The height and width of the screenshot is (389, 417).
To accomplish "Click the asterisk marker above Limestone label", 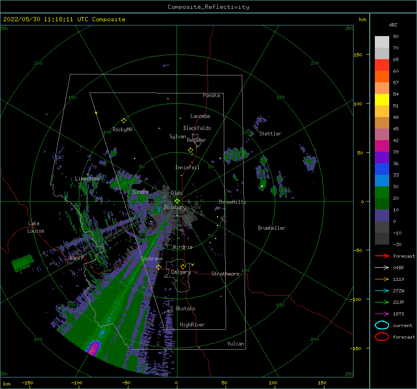I will point(88,174).
